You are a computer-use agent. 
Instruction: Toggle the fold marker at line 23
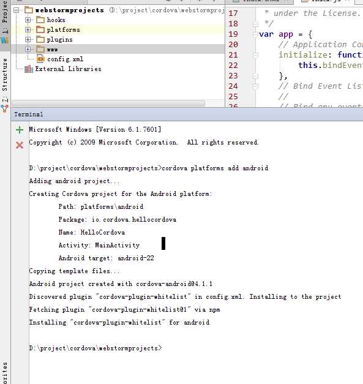click(255, 76)
